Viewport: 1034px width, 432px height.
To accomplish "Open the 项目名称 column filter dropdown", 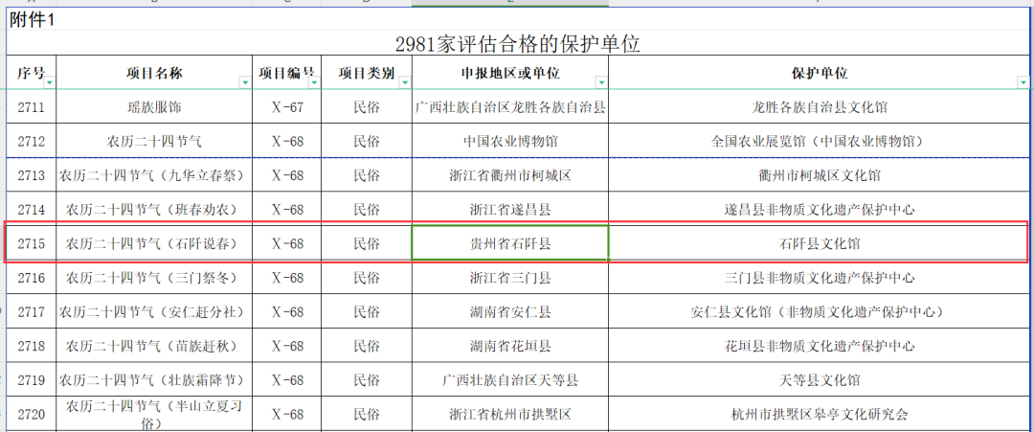I will (245, 83).
